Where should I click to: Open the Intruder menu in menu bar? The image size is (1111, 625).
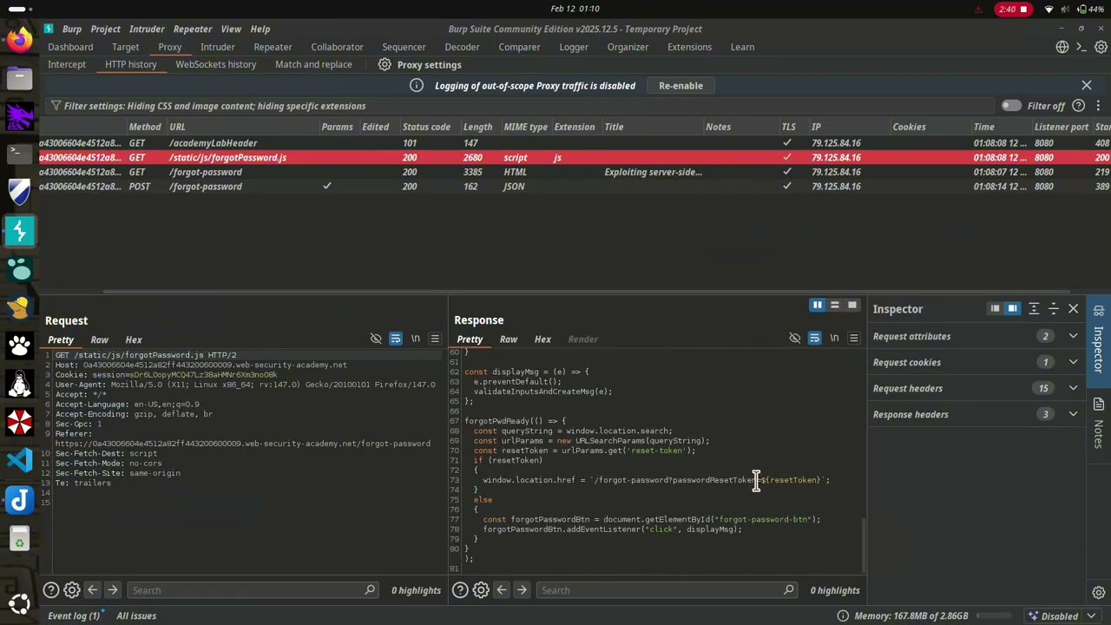[147, 29]
